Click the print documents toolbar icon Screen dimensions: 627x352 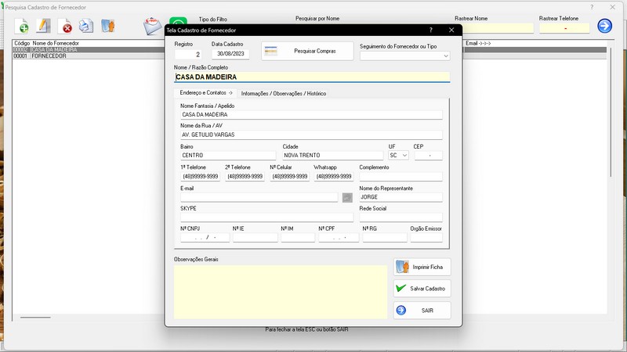(x=86, y=27)
